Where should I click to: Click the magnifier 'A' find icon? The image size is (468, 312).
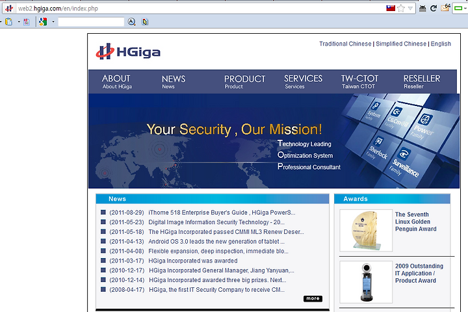[131, 21]
